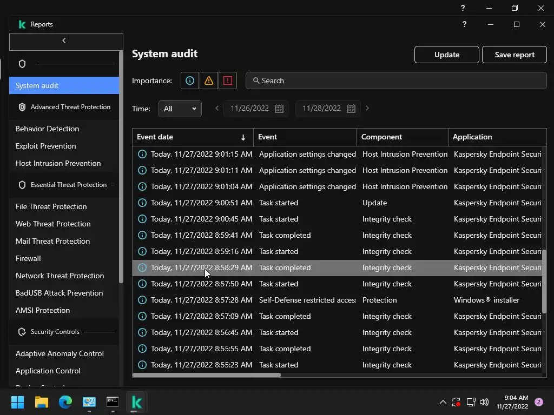Toggle the warning importance filter
554x415 pixels.
[x=209, y=81]
